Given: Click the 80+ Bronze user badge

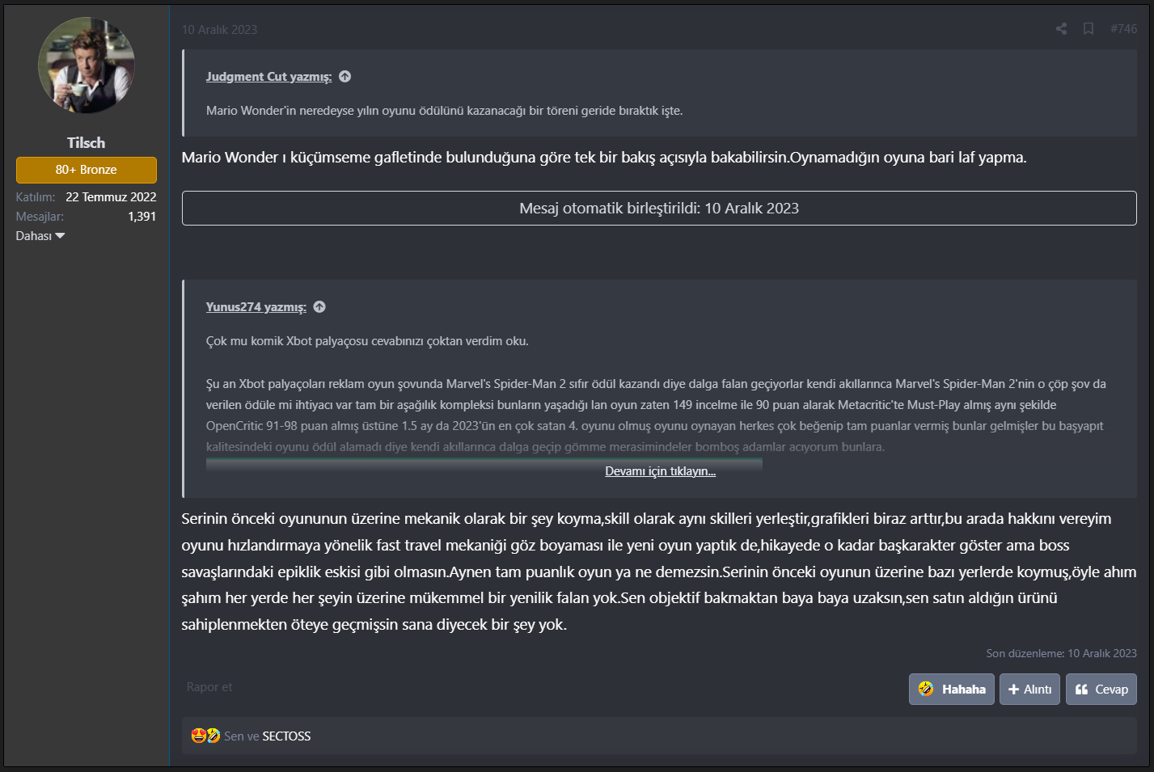Looking at the screenshot, I should [x=87, y=170].
